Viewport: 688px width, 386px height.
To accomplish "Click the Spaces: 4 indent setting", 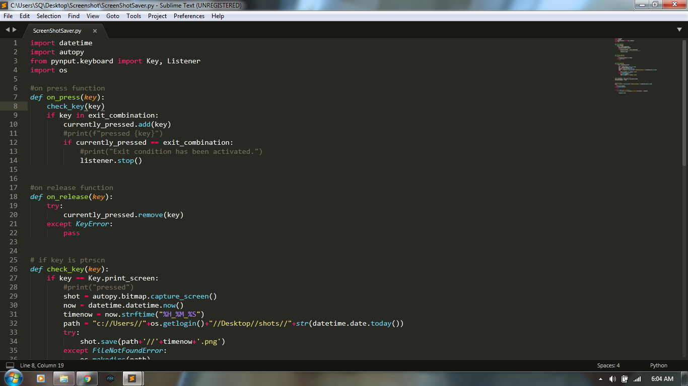I will 608,365.
